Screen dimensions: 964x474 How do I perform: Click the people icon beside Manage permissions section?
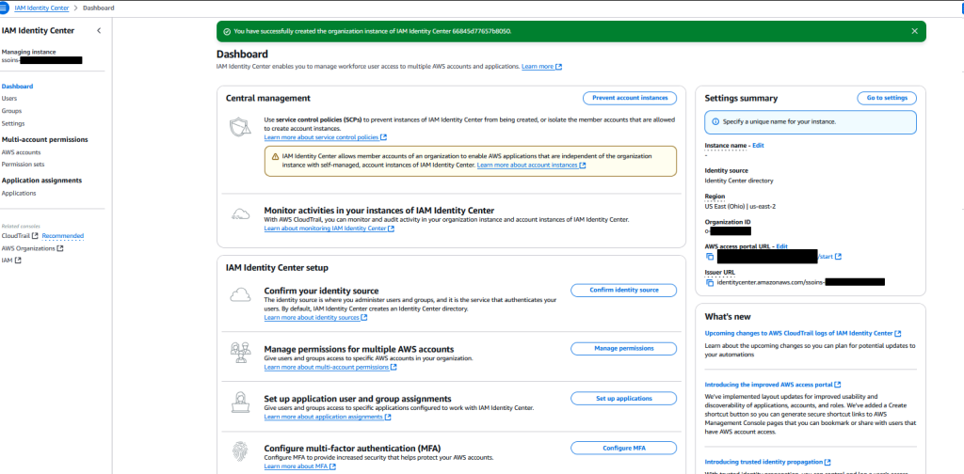[x=240, y=353]
